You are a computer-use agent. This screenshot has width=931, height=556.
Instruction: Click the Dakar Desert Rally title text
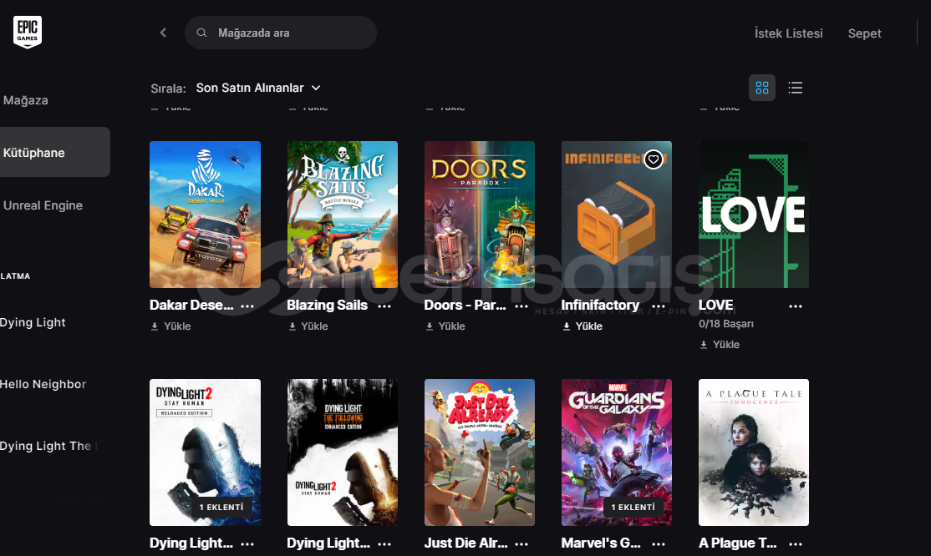[191, 305]
